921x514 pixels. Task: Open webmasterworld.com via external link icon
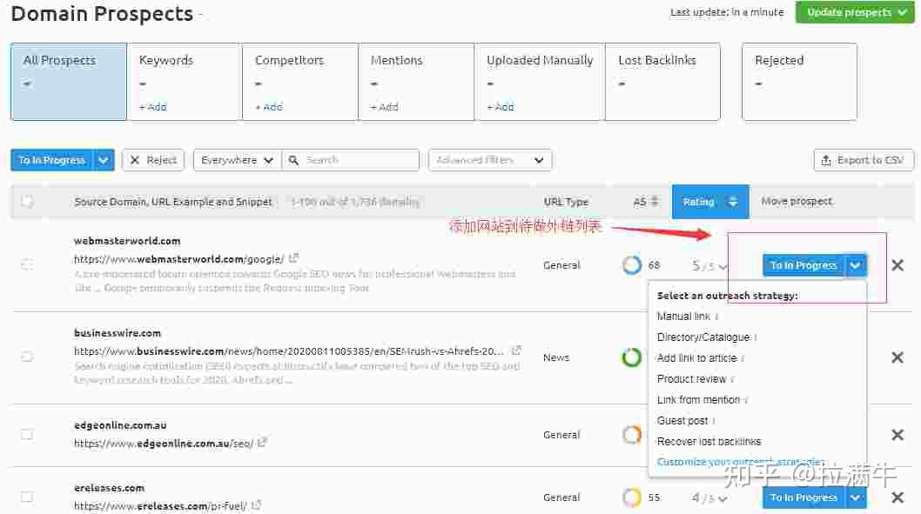click(x=292, y=257)
